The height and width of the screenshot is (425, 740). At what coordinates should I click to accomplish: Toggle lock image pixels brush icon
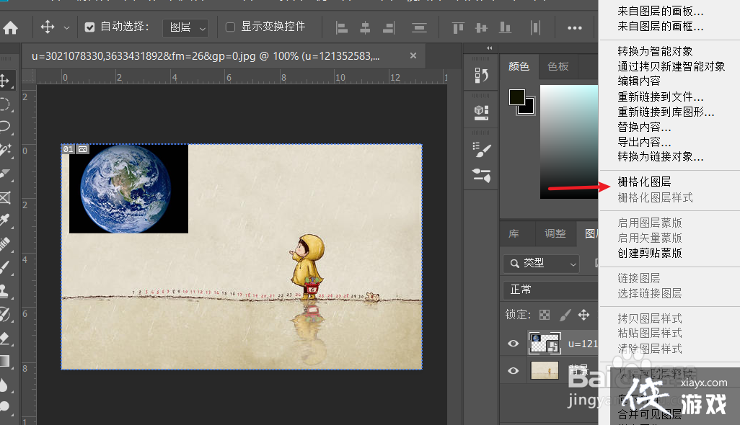pos(565,315)
